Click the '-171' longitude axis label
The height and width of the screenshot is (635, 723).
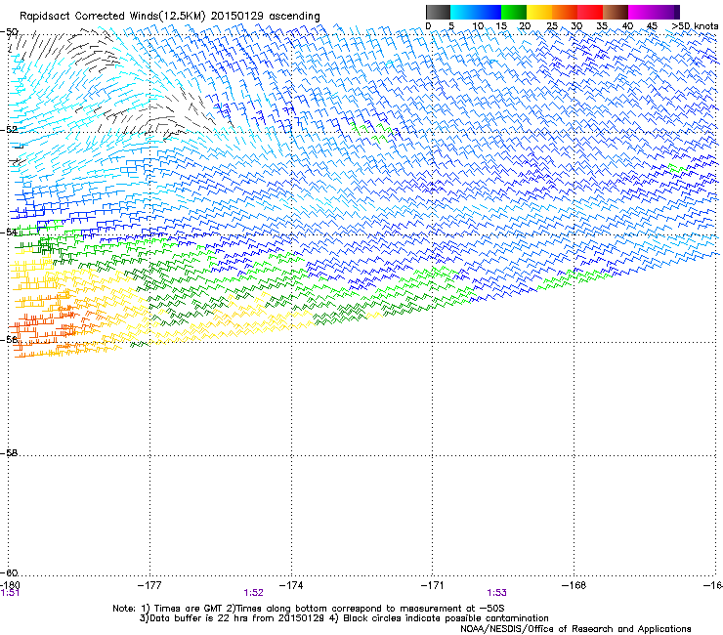[x=433, y=585]
